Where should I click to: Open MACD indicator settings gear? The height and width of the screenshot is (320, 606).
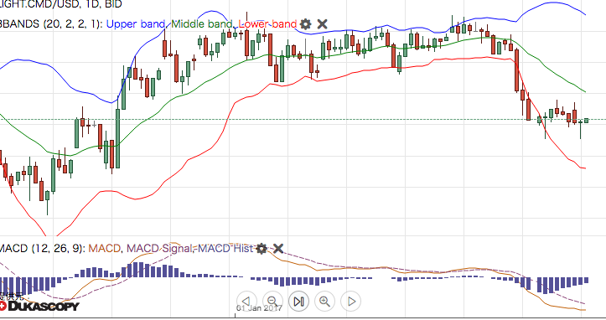pyautogui.click(x=262, y=249)
